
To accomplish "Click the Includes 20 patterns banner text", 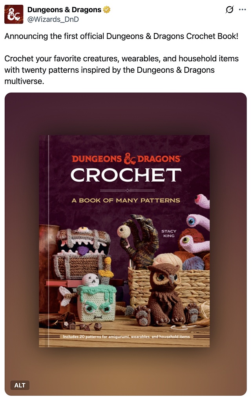I will click(x=126, y=336).
